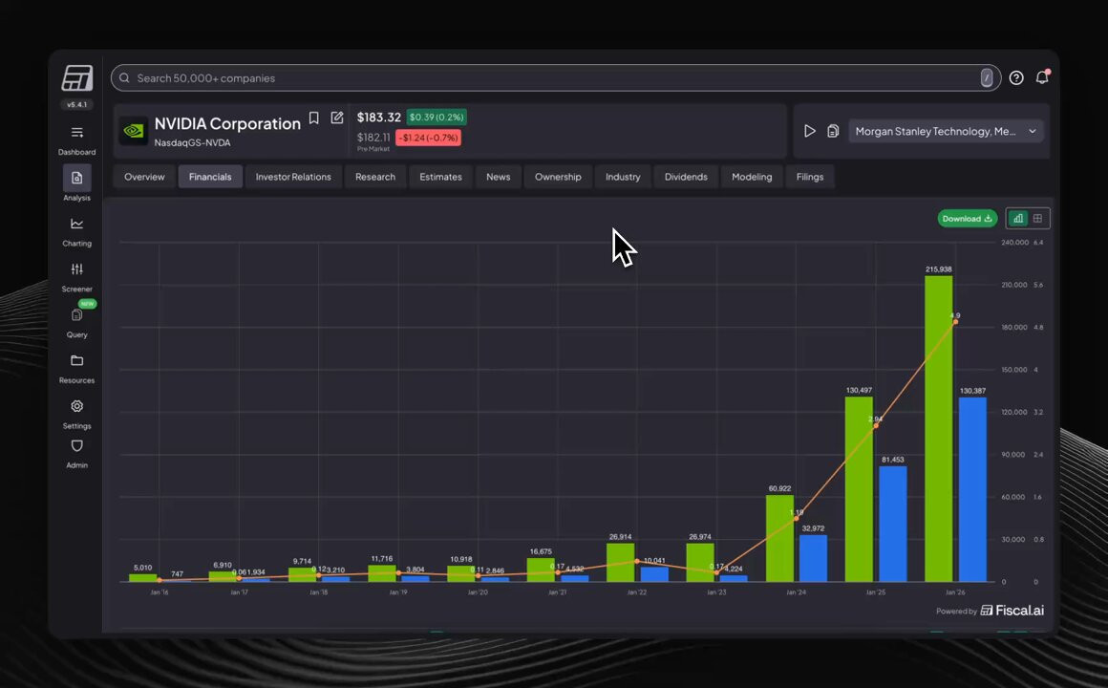This screenshot has height=688, width=1108.
Task: Open the Charting sidebar section
Action: [77, 225]
